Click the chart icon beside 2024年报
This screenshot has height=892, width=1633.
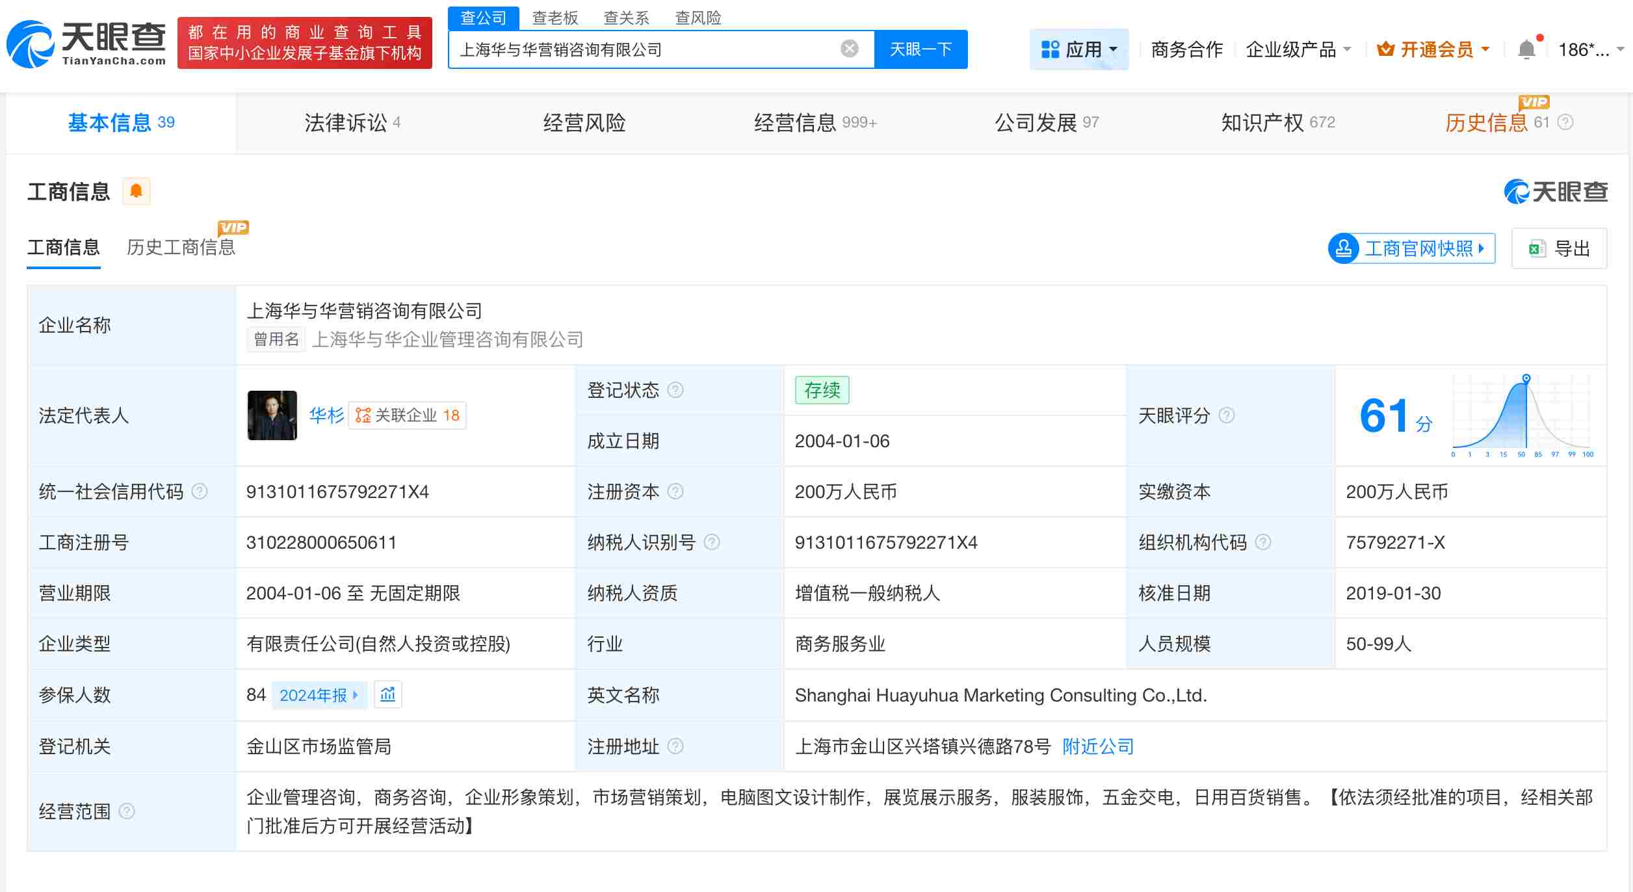coord(388,694)
